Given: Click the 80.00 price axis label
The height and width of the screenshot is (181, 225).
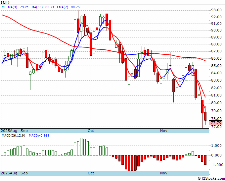Looking at the screenshot, I should [x=216, y=103].
